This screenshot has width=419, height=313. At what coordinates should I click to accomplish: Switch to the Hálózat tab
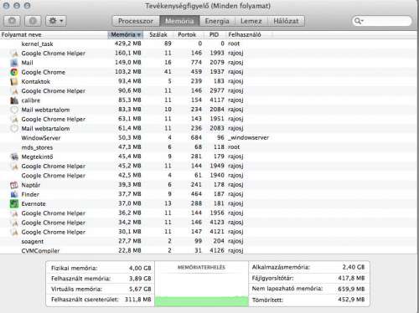[x=286, y=21]
